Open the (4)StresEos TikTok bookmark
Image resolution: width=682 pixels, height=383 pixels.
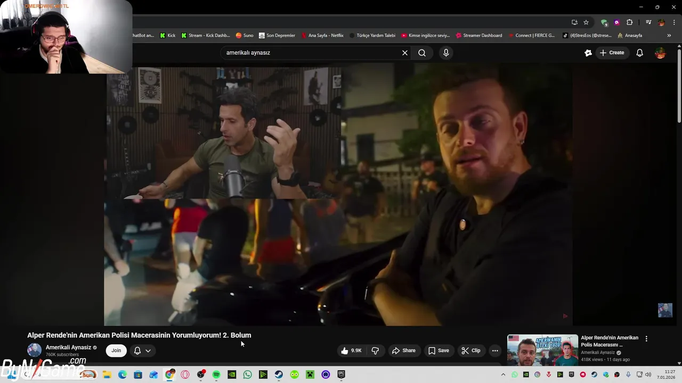point(587,36)
